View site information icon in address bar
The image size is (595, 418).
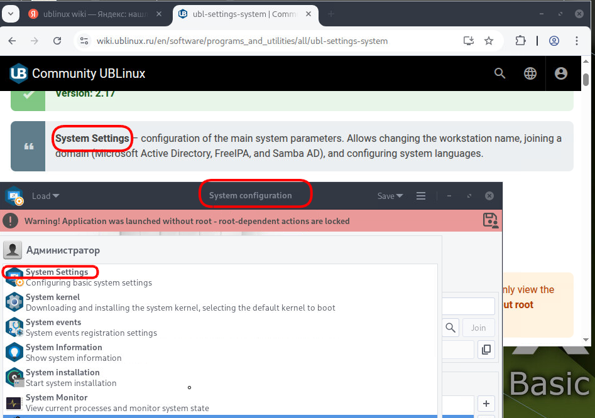tap(84, 41)
